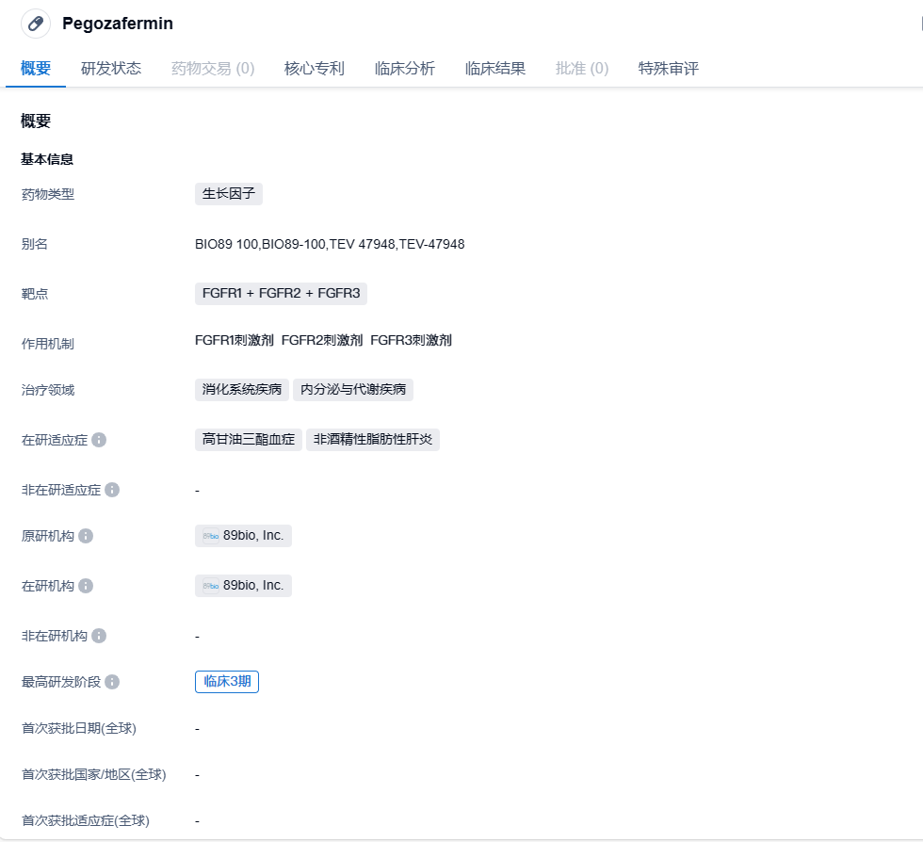This screenshot has width=923, height=842.
Task: Click 89bio logo in 原研机构 row
Action: tap(211, 536)
